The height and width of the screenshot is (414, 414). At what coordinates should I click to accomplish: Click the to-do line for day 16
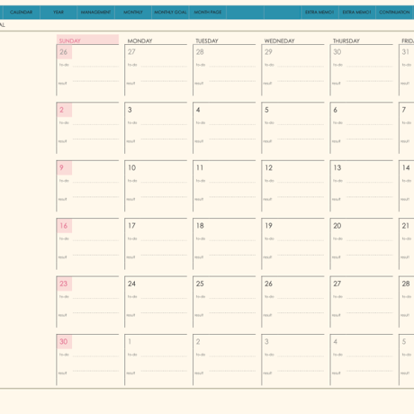pyautogui.click(x=95, y=240)
